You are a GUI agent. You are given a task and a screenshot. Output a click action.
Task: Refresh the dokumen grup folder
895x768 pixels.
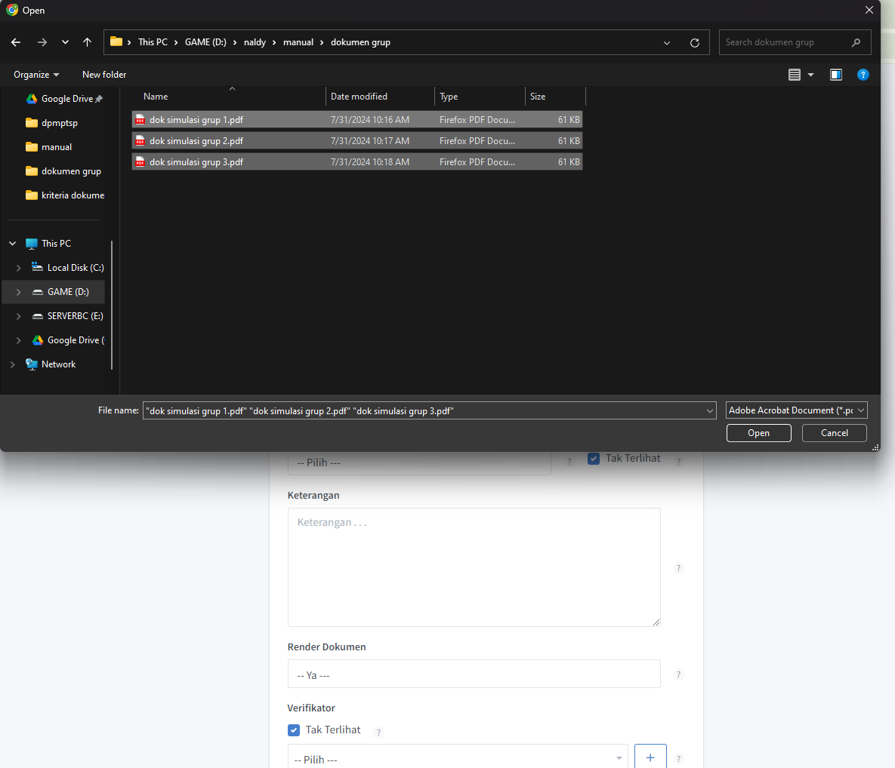[x=694, y=42]
